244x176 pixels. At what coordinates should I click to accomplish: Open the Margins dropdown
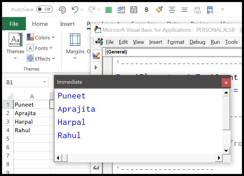tap(75, 48)
